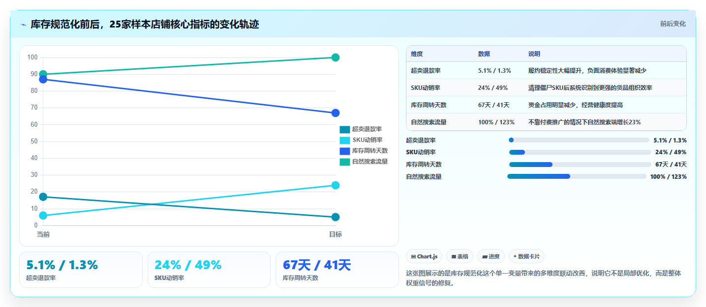This screenshot has width=706, height=307.
Task: Toggle 自然搜索流量 legend color box
Action: pos(344,162)
